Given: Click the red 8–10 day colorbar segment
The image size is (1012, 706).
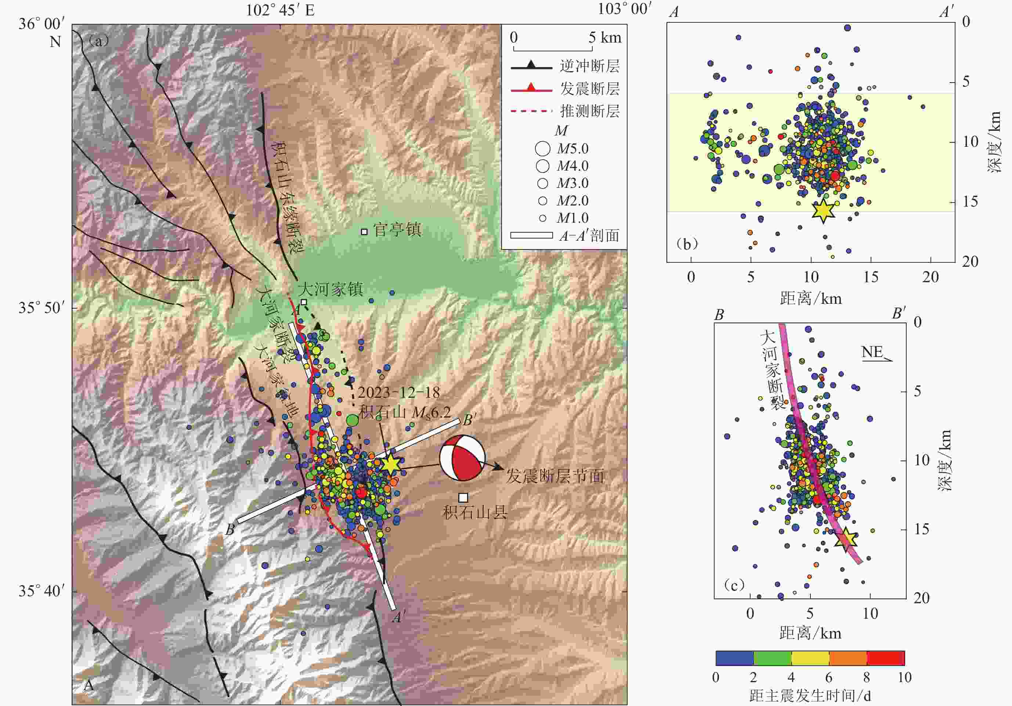Looking at the screenshot, I should (886, 658).
